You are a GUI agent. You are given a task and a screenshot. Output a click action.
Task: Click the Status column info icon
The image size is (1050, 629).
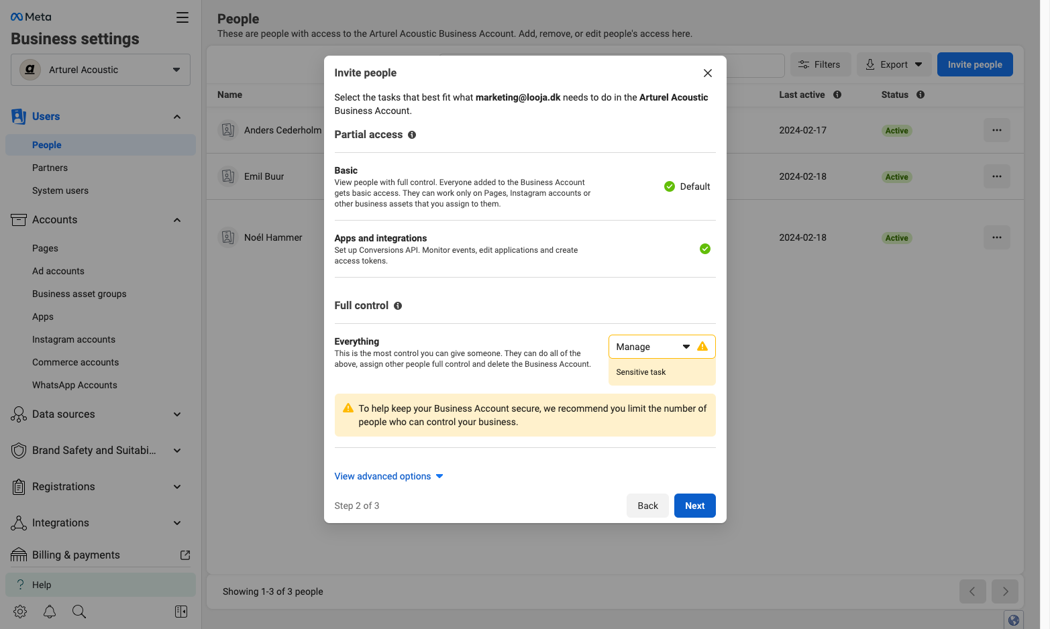[921, 95]
